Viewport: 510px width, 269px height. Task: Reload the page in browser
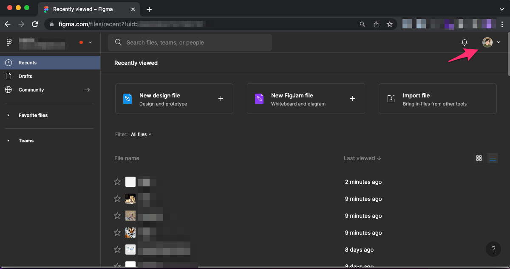35,24
